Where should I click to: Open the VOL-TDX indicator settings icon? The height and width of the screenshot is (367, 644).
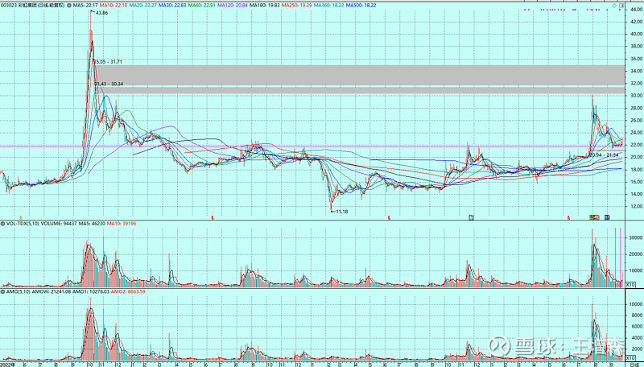(3, 223)
